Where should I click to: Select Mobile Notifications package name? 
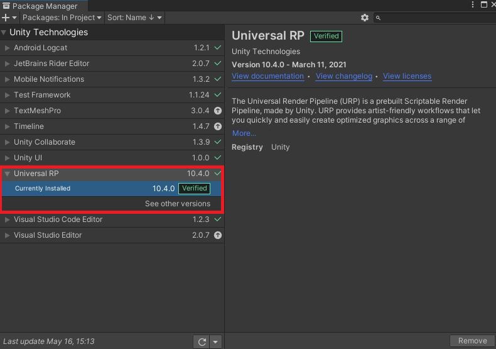click(x=49, y=79)
